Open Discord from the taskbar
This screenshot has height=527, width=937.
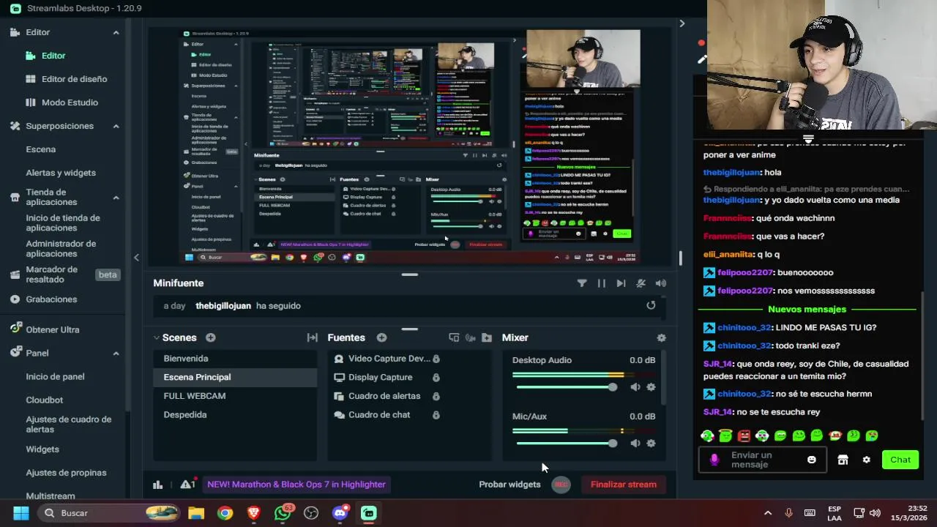(x=340, y=513)
